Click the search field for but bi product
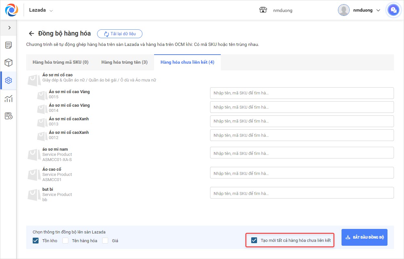This screenshot has width=404, height=259. [x=302, y=193]
